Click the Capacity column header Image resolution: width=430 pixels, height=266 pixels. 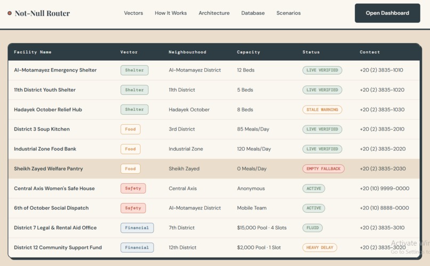(x=249, y=52)
